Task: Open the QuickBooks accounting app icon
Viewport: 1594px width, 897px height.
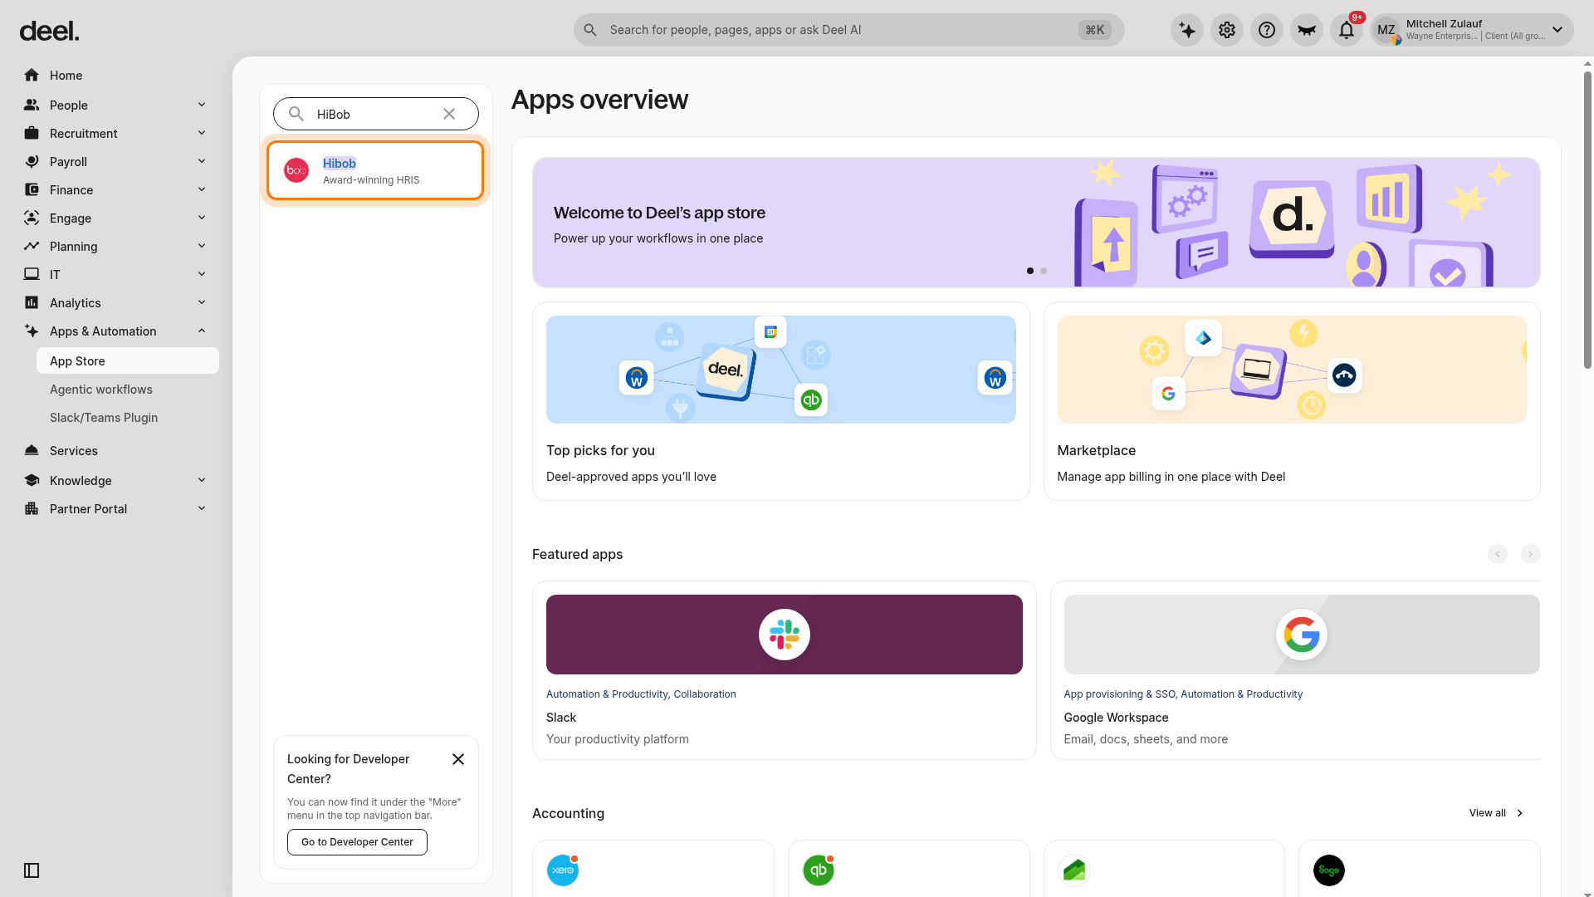Action: point(819,870)
